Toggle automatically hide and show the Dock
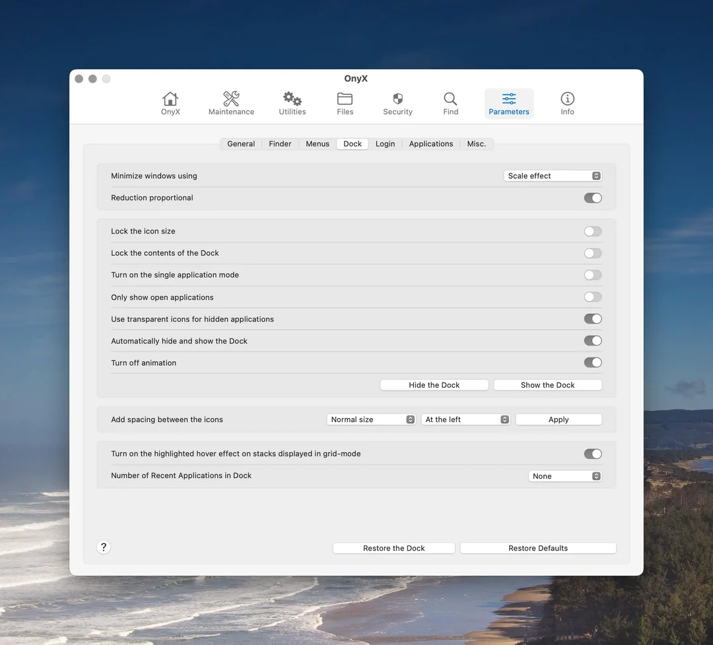 592,340
